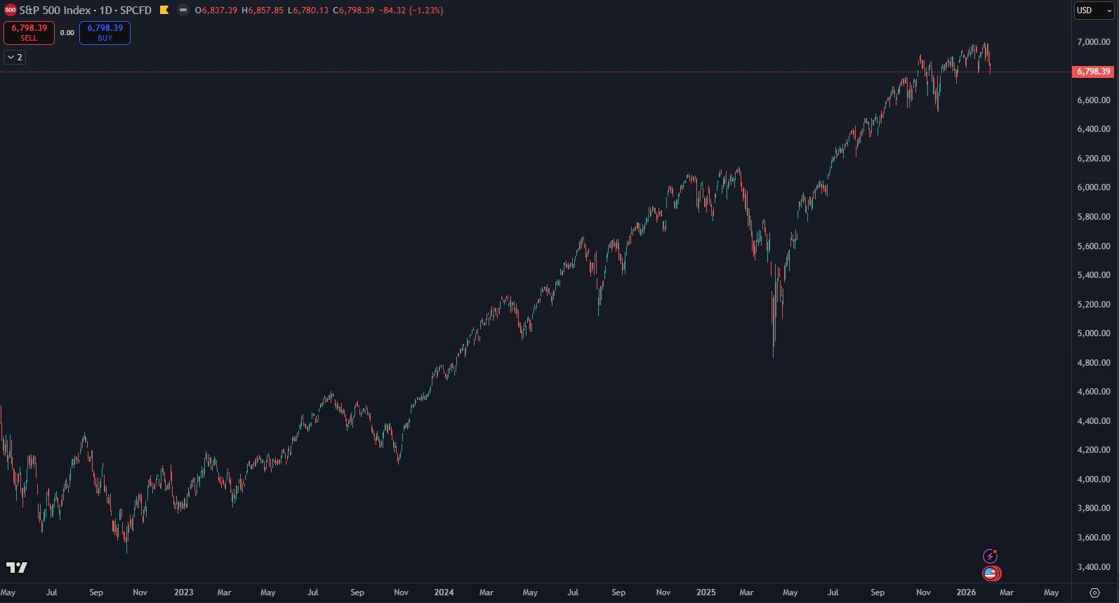Click the 5,600.00 price axis label

coord(1094,246)
